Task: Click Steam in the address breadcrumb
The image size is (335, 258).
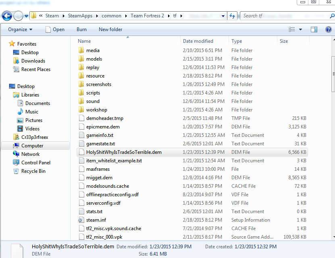Action: tap(52, 16)
